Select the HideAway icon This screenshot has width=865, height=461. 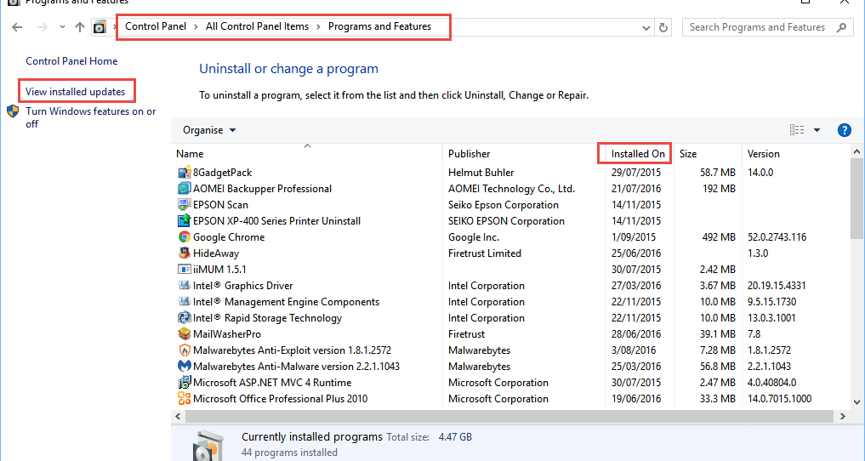[185, 253]
